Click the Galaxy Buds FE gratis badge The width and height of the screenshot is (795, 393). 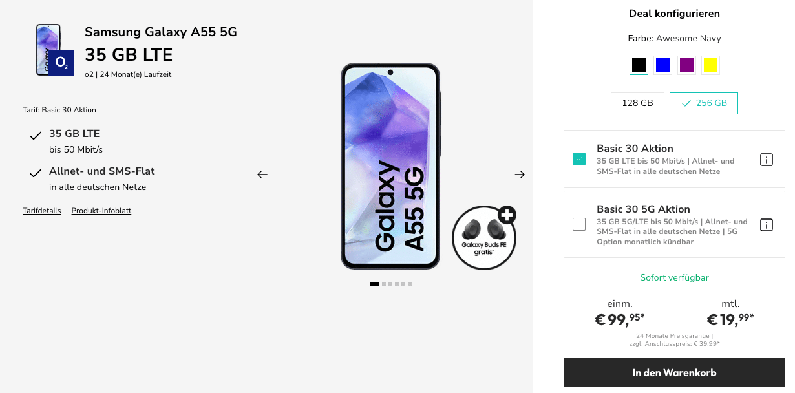485,237
